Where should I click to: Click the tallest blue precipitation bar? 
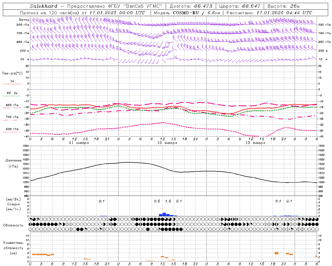(164, 214)
